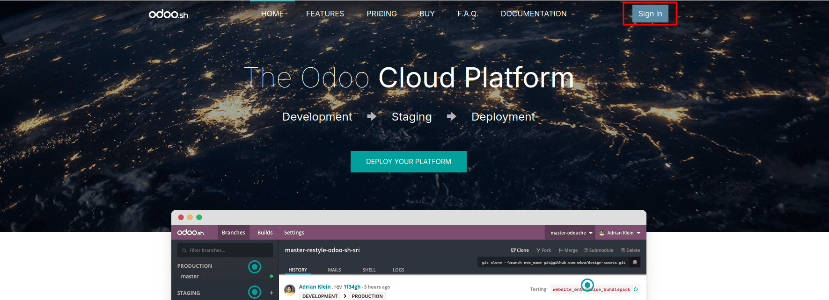Click the green maximize dot of demo window
Viewport: 829px width, 300px height.
[199, 217]
